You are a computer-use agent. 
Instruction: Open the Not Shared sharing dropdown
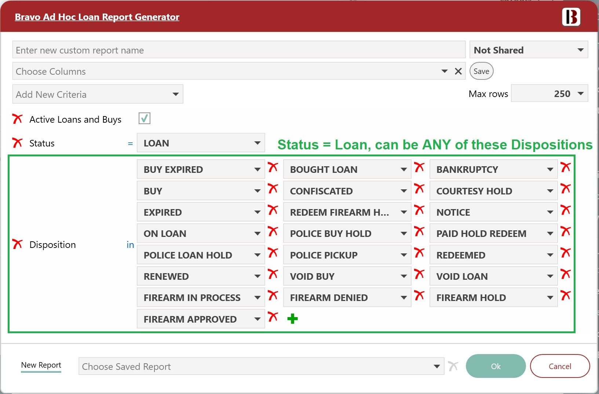(x=529, y=50)
